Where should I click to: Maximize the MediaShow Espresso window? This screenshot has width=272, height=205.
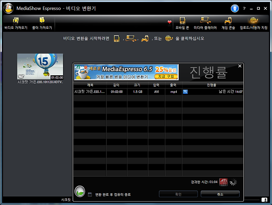[x=258, y=8]
